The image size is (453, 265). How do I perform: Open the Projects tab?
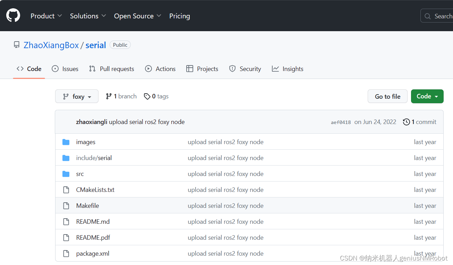(202, 69)
